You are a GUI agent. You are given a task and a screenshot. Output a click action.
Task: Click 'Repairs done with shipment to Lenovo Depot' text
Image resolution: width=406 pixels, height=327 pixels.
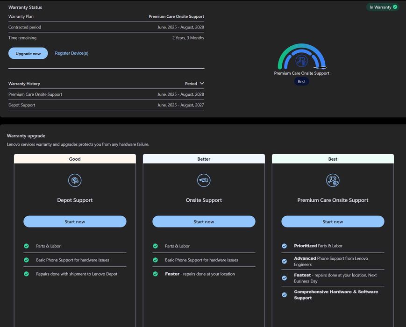77,274
